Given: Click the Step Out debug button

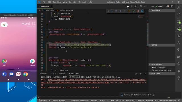Looking at the screenshot, I should pyautogui.click(x=125, y=11).
